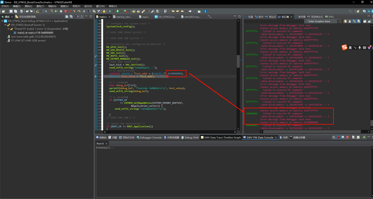This screenshot has height=199, width=373.
Task: Click the microphone icon in Sogou IME bar
Action: [360, 47]
